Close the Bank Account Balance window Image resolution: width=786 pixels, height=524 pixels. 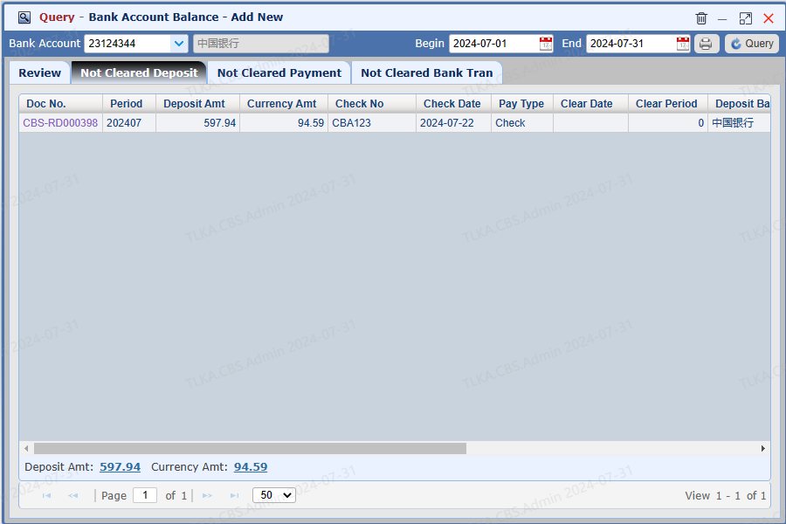[x=769, y=18]
